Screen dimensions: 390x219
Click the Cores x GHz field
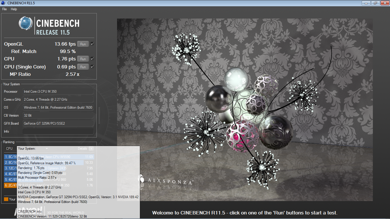coord(58,100)
